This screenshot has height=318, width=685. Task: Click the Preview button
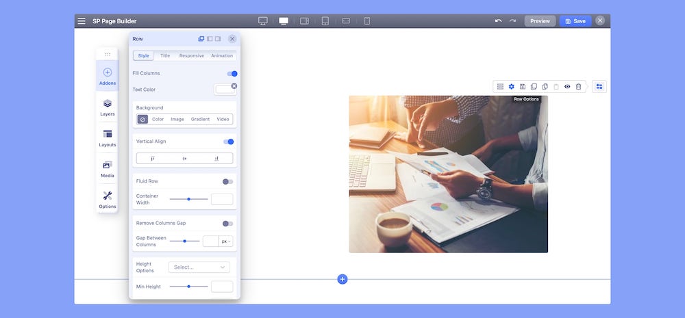(540, 21)
